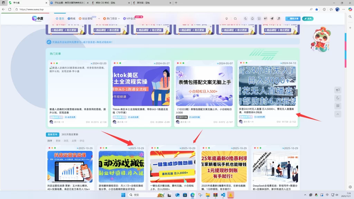Click the back-to-top arrow in right sidebar

[x=338, y=114]
